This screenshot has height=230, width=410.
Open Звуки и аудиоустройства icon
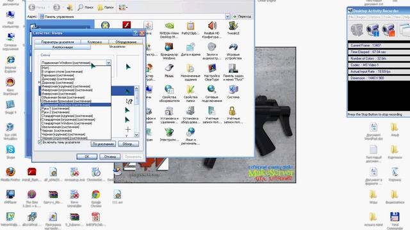tap(212, 51)
